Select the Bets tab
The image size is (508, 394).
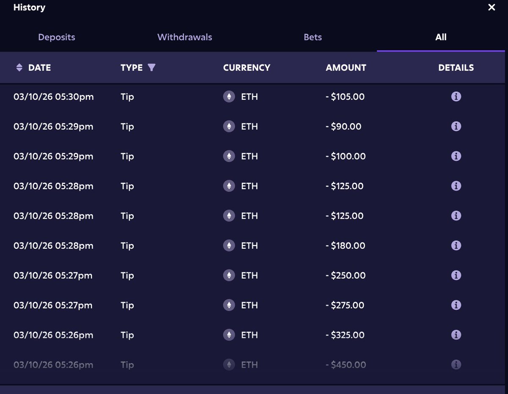(313, 37)
